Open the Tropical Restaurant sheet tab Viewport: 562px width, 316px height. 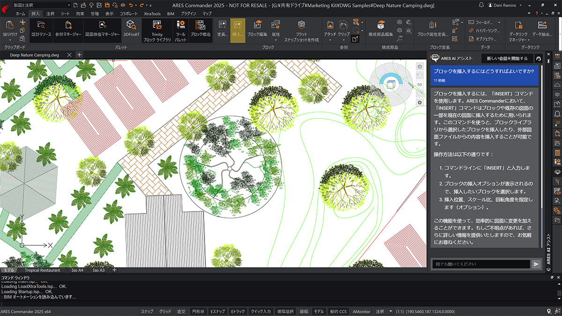pos(43,270)
